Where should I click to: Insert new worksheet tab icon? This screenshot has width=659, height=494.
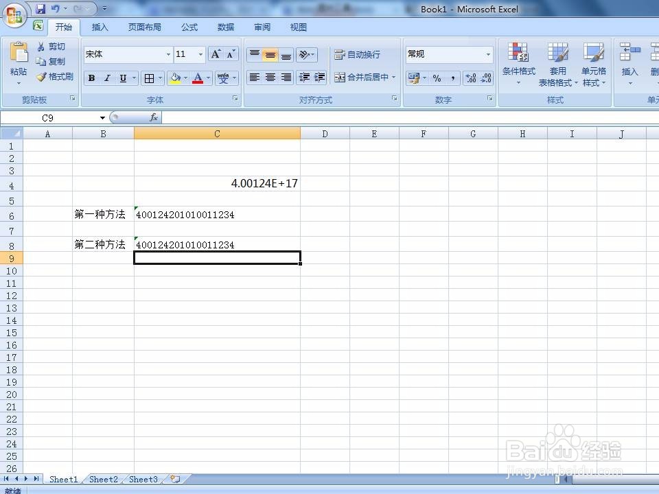point(175,479)
